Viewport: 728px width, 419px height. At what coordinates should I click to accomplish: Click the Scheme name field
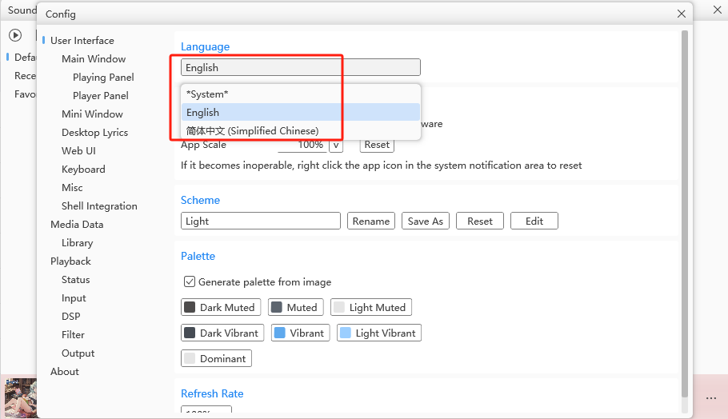click(x=260, y=221)
